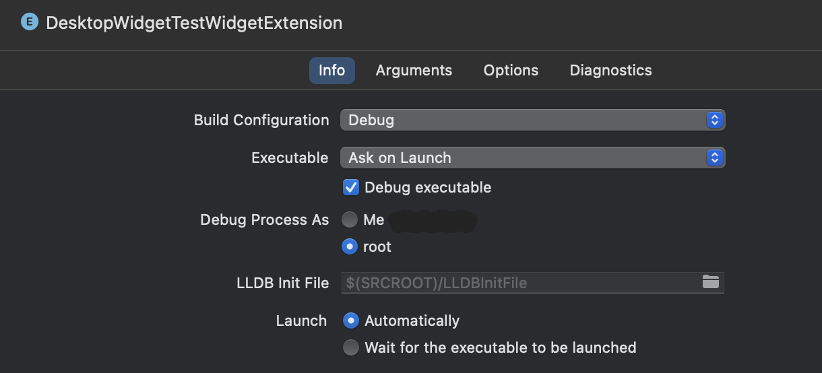Open the Ask on Launch executable dropdown
Image resolution: width=822 pixels, height=373 pixels.
[532, 158]
